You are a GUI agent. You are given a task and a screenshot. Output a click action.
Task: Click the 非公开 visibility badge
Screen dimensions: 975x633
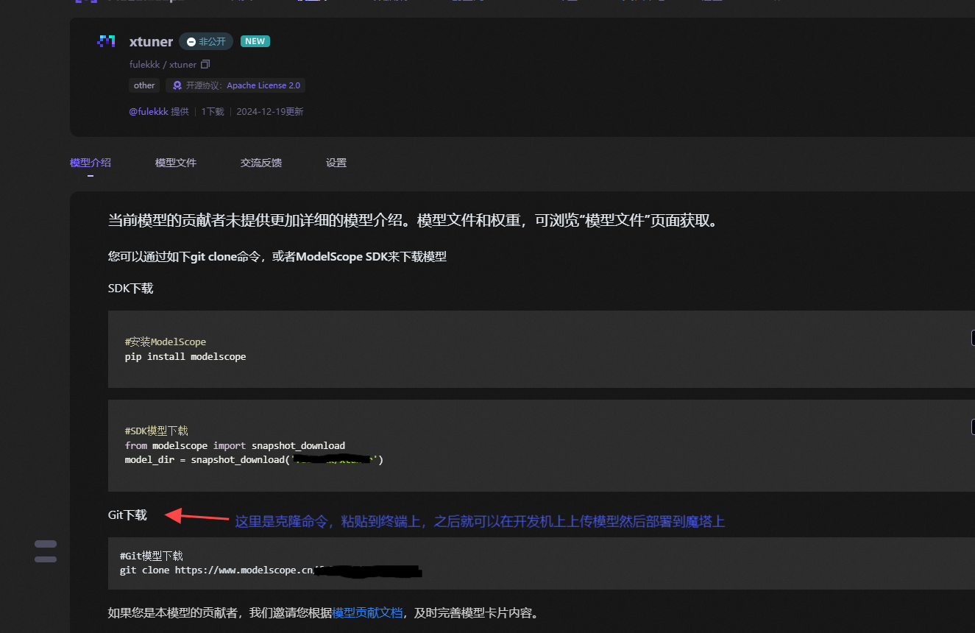coord(206,41)
